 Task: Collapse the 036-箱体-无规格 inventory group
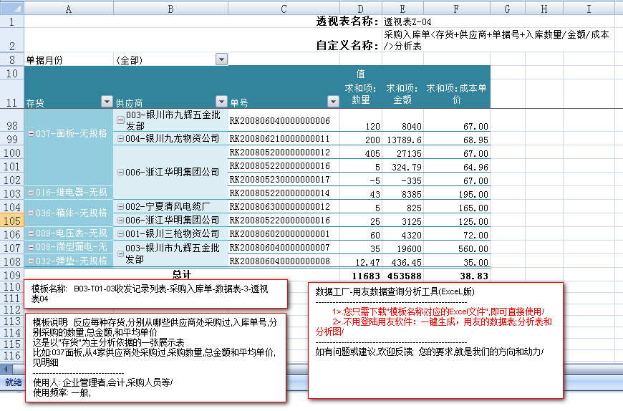[x=29, y=213]
